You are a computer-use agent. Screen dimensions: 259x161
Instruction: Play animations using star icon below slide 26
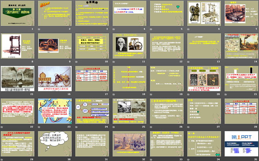(151, 127)
